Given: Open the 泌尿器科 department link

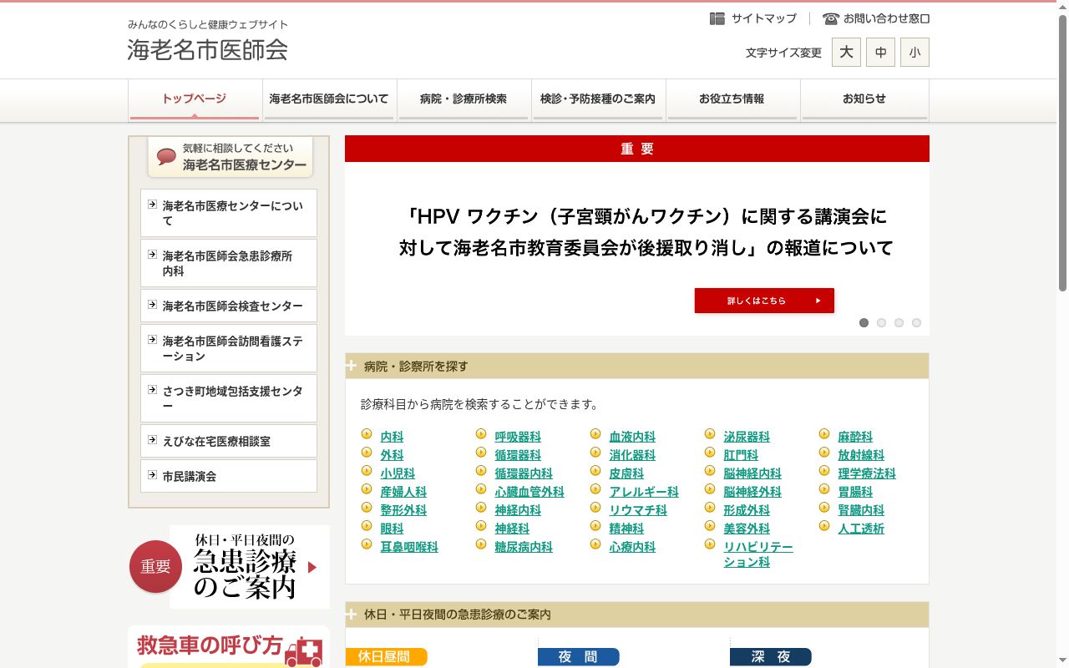Looking at the screenshot, I should (x=747, y=437).
